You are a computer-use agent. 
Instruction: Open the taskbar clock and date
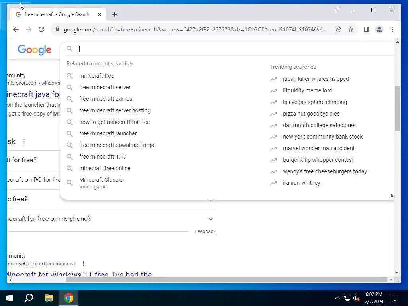tap(374, 298)
